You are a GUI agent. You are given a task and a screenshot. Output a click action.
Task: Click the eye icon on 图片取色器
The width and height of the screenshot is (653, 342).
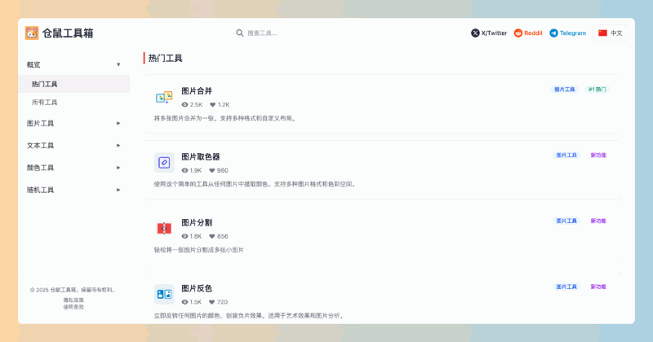coord(185,170)
